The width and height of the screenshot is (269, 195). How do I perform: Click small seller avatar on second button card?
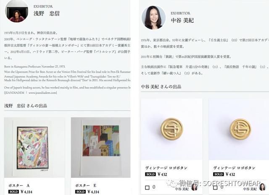262,187
